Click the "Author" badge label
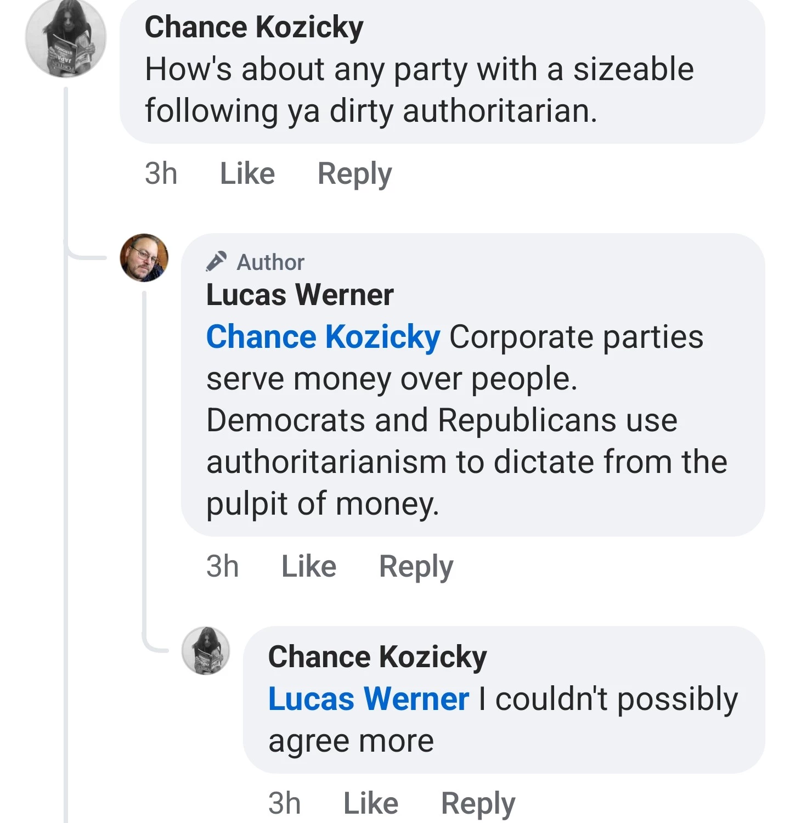The image size is (790, 823). [270, 262]
